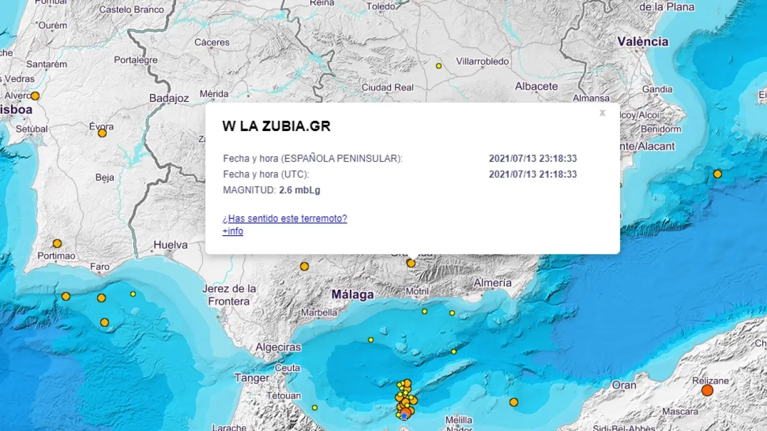Image resolution: width=767 pixels, height=431 pixels.
Task: Click the popup title 'W LA ZUBIA.GR'
Action: [x=276, y=126]
